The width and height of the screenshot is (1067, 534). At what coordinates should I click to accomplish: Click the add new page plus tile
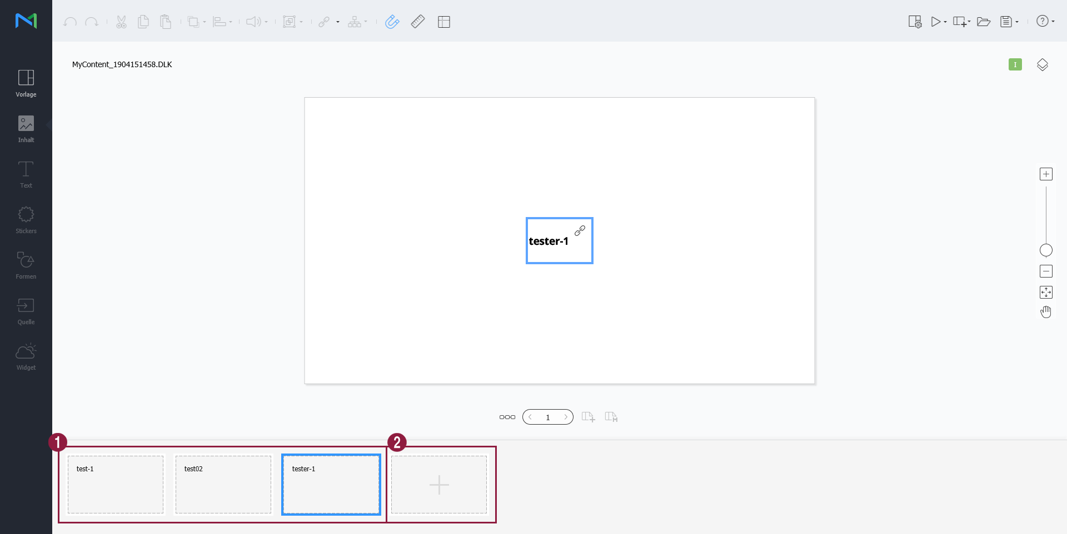pyautogui.click(x=439, y=485)
